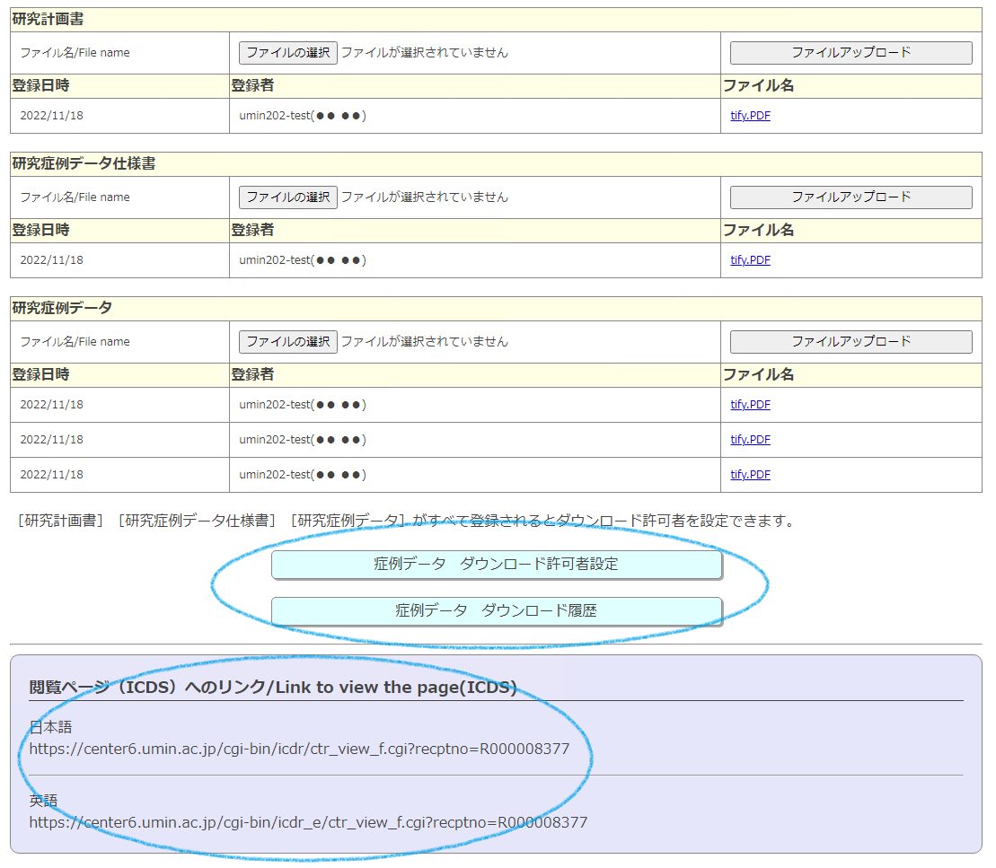Open 症例データ ダウンロード履歴
Viewport: 996px width, 868px height.
click(496, 611)
